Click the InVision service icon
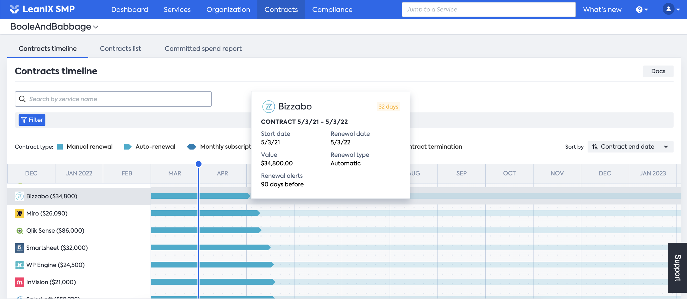Image resolution: width=687 pixels, height=299 pixels. [19, 282]
